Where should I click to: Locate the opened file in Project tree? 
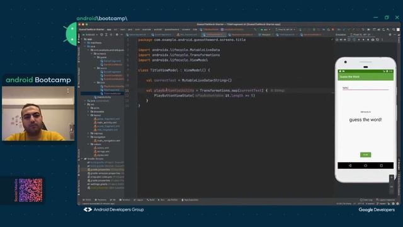tap(101, 35)
